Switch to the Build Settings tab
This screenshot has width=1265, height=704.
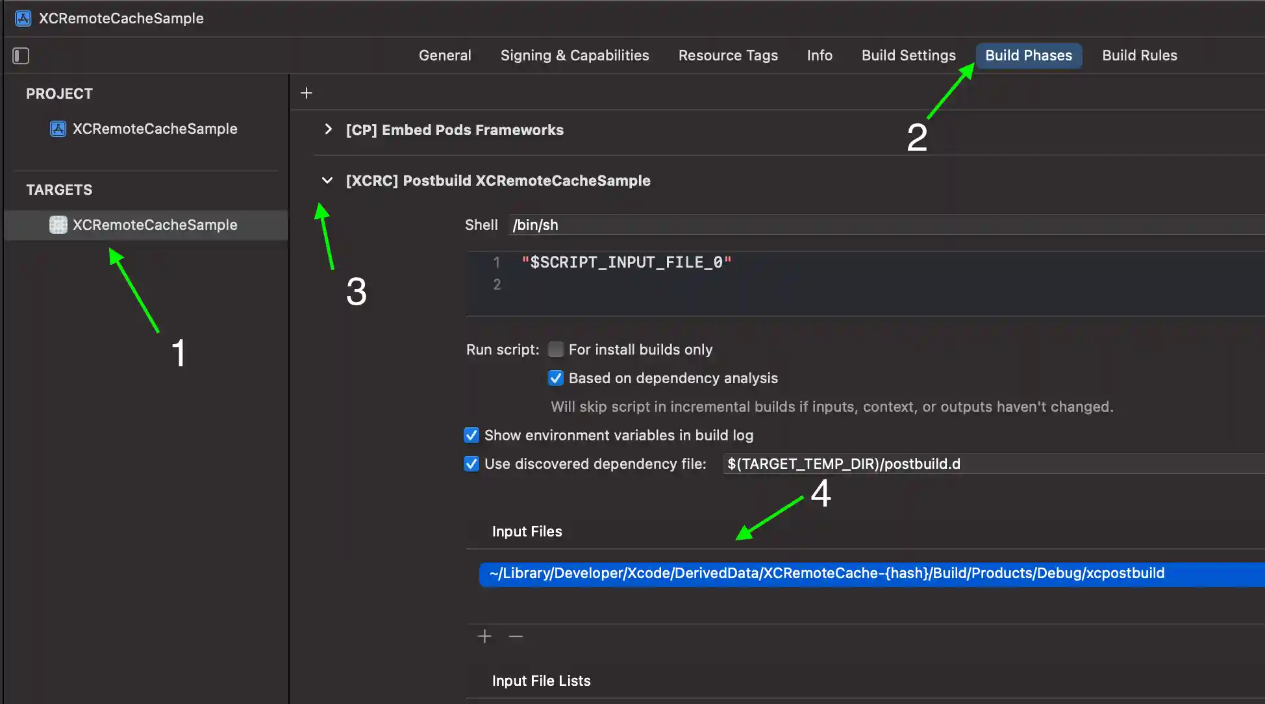(x=908, y=55)
